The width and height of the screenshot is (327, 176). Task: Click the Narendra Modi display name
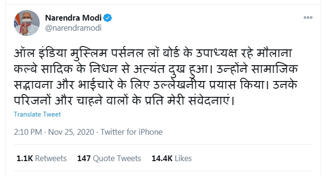73,18
